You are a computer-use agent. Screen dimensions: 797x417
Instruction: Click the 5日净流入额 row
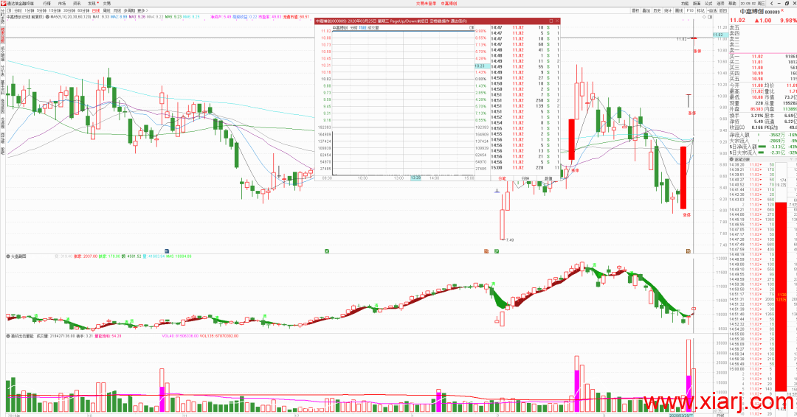pyautogui.click(x=762, y=146)
